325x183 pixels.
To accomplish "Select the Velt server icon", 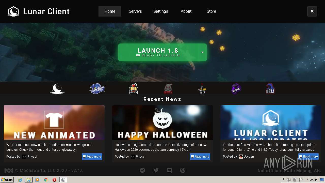I will pos(270,89).
